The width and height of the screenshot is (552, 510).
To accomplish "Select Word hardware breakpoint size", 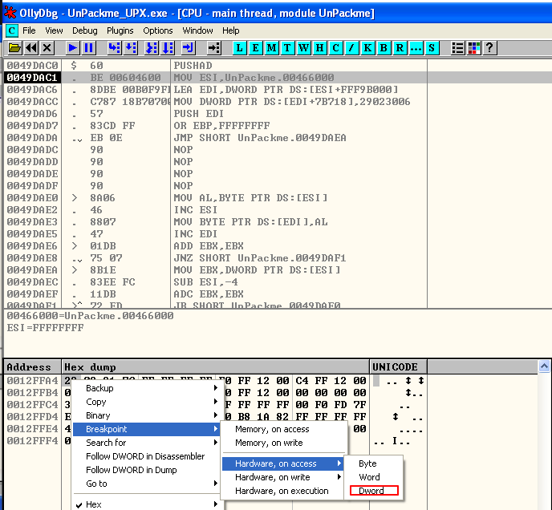I will [374, 477].
